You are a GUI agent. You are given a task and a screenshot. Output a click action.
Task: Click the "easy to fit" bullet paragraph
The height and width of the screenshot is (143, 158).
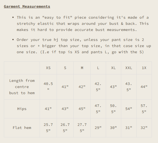(x=83, y=24)
